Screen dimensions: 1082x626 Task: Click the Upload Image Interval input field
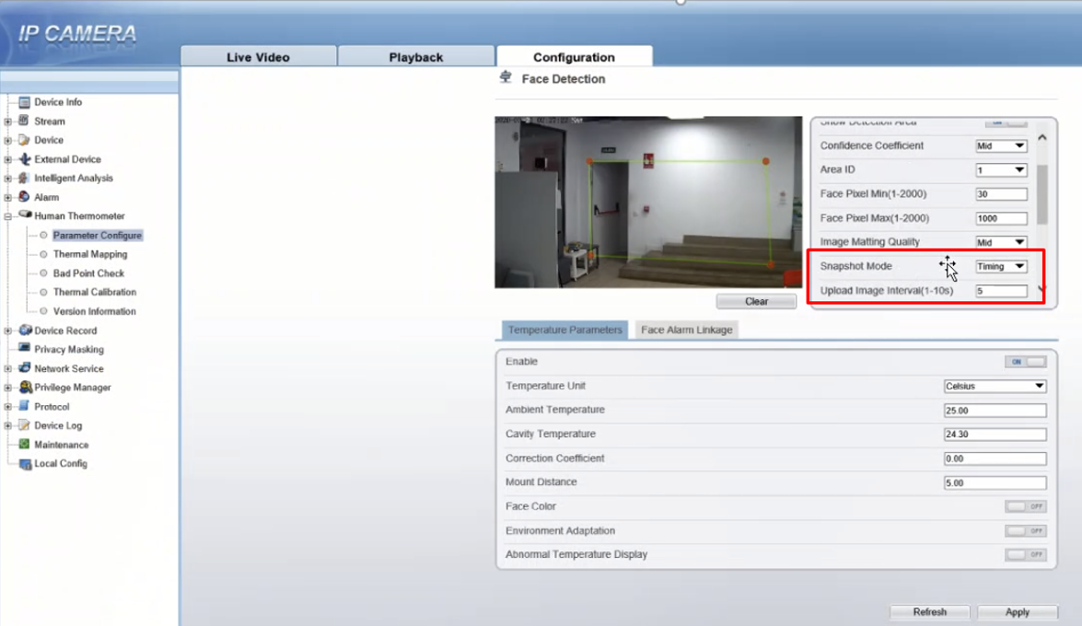(x=1001, y=291)
